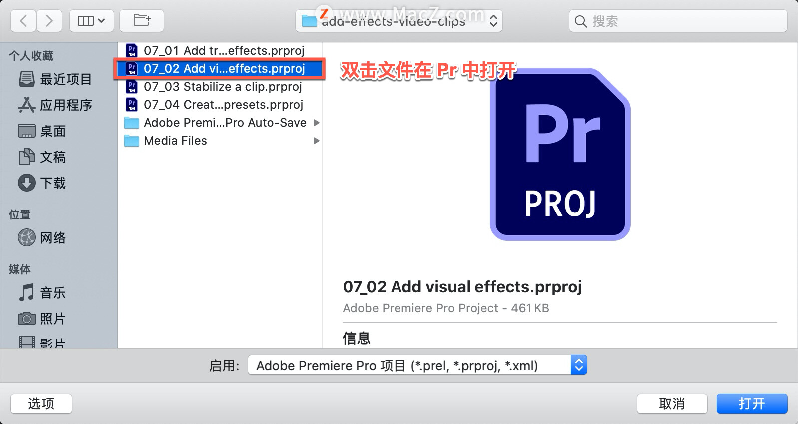Open 桌面 in the sidebar
The width and height of the screenshot is (798, 424).
click(x=42, y=131)
